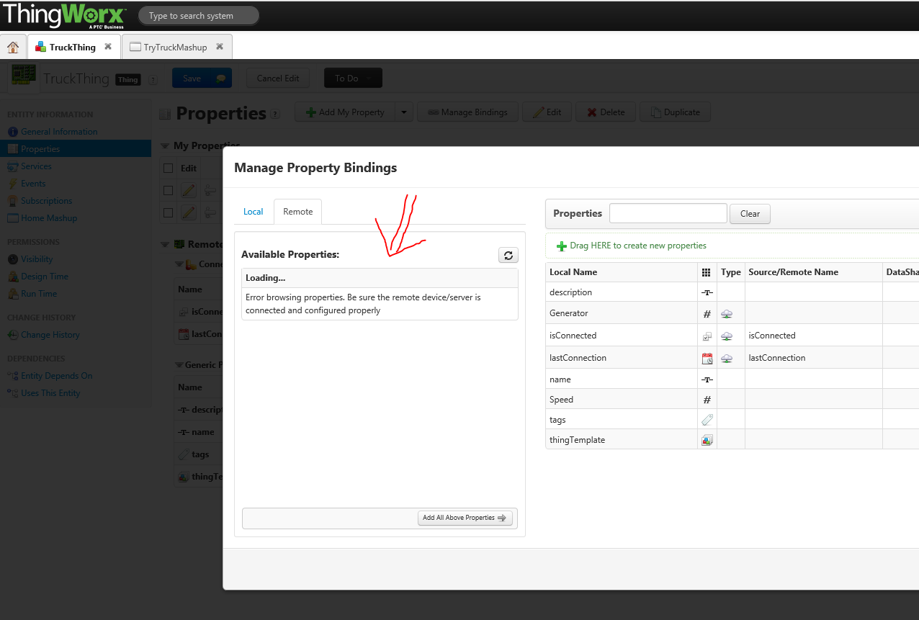
Task: Open the Add My Property dropdown arrow
Action: coord(403,112)
